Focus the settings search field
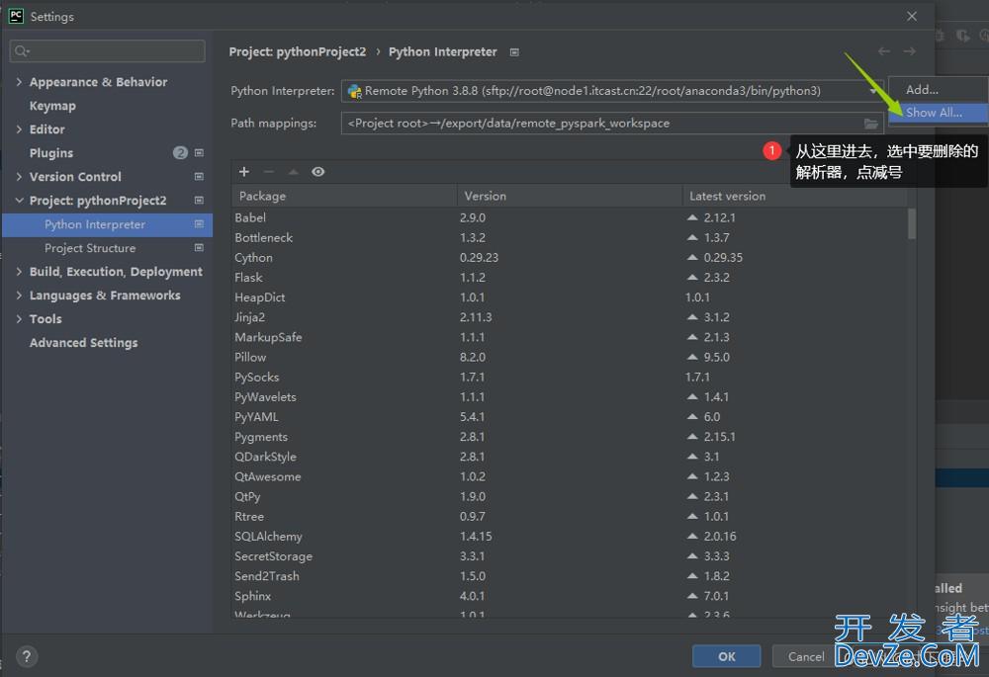 (107, 51)
